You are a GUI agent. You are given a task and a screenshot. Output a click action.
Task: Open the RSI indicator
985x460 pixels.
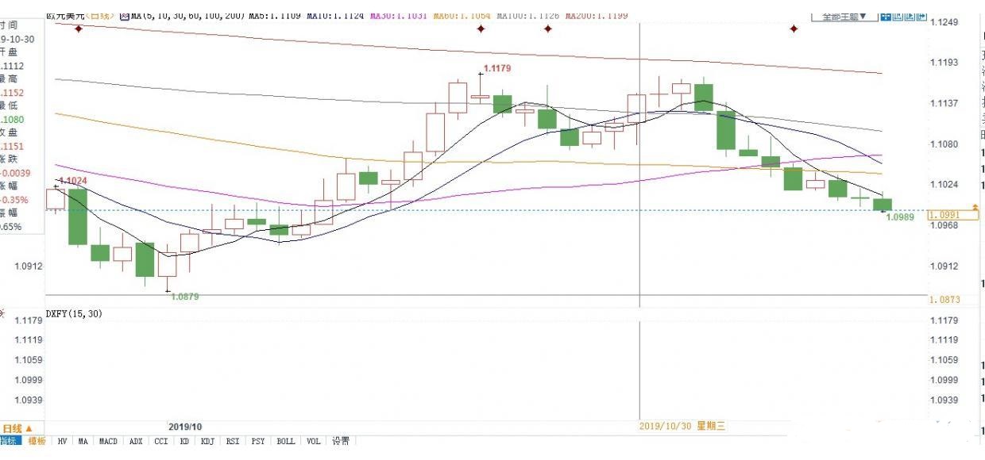[x=233, y=441]
